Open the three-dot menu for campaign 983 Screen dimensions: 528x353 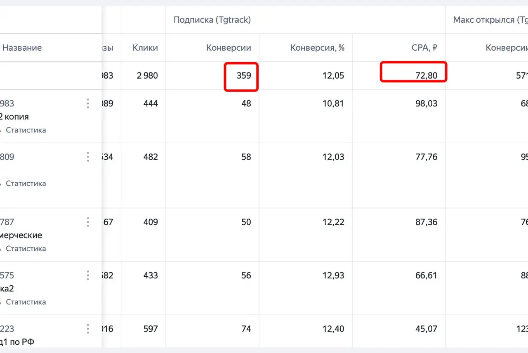tap(87, 104)
